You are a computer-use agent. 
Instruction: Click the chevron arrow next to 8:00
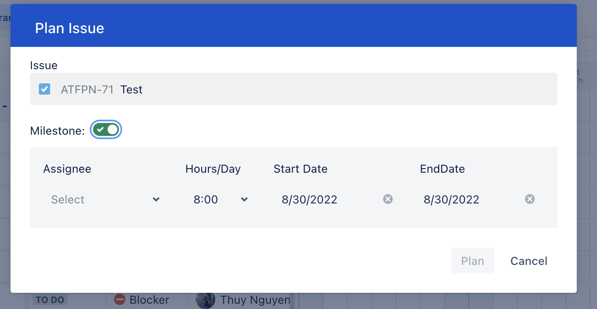point(244,199)
